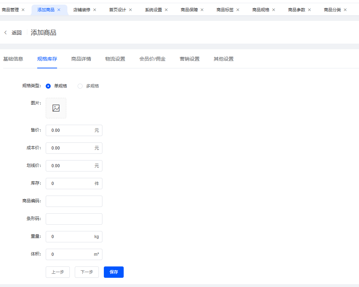The width and height of the screenshot is (359, 287).
Task: Close the 商品标签 tab
Action: [238, 10]
